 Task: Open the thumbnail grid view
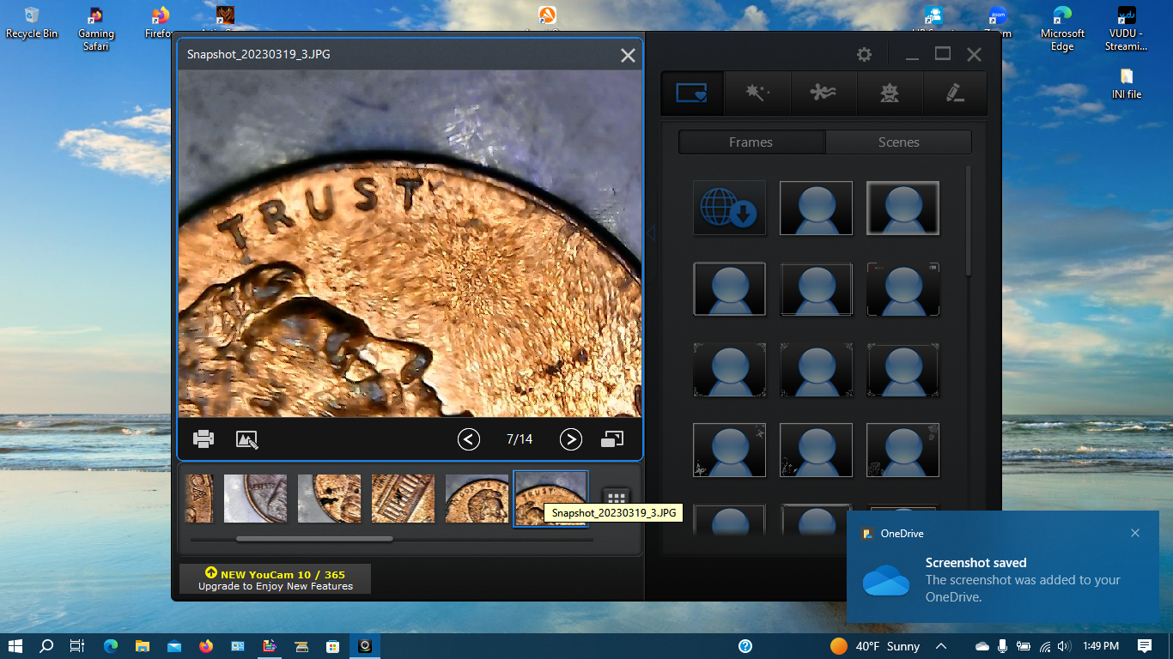point(616,499)
